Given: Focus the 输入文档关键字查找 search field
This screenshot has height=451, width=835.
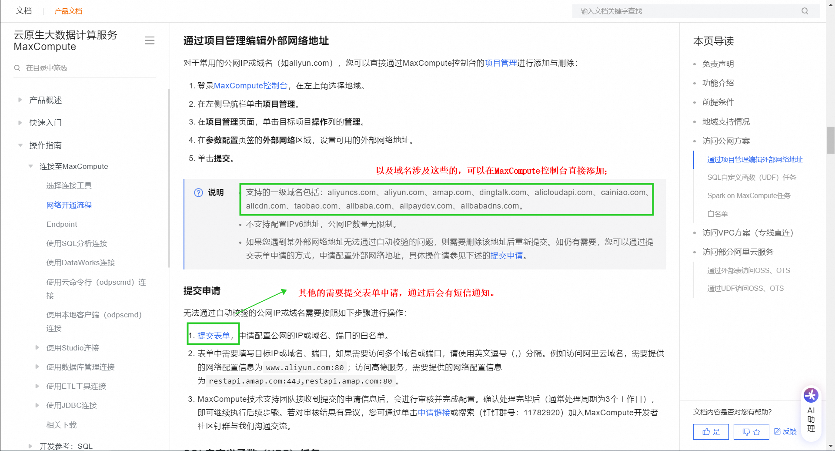Looking at the screenshot, I should [x=696, y=11].
